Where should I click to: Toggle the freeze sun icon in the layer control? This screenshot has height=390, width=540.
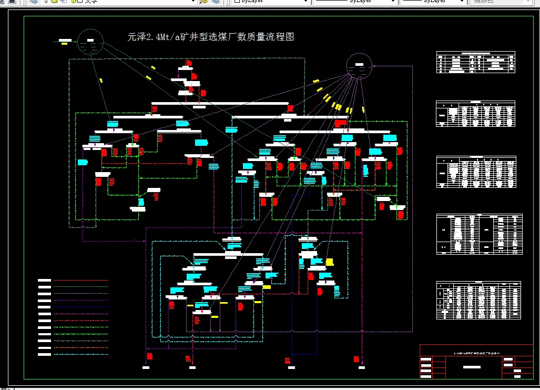tap(54, 3)
